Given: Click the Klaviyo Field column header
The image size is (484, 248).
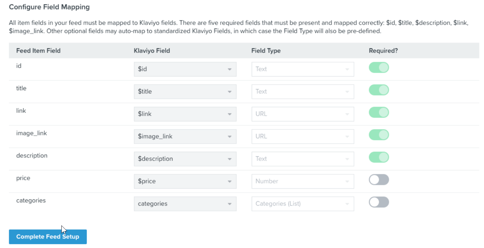Looking at the screenshot, I should pyautogui.click(x=152, y=51).
